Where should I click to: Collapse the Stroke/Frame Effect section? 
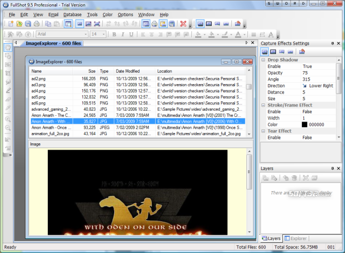pyautogui.click(x=263, y=105)
